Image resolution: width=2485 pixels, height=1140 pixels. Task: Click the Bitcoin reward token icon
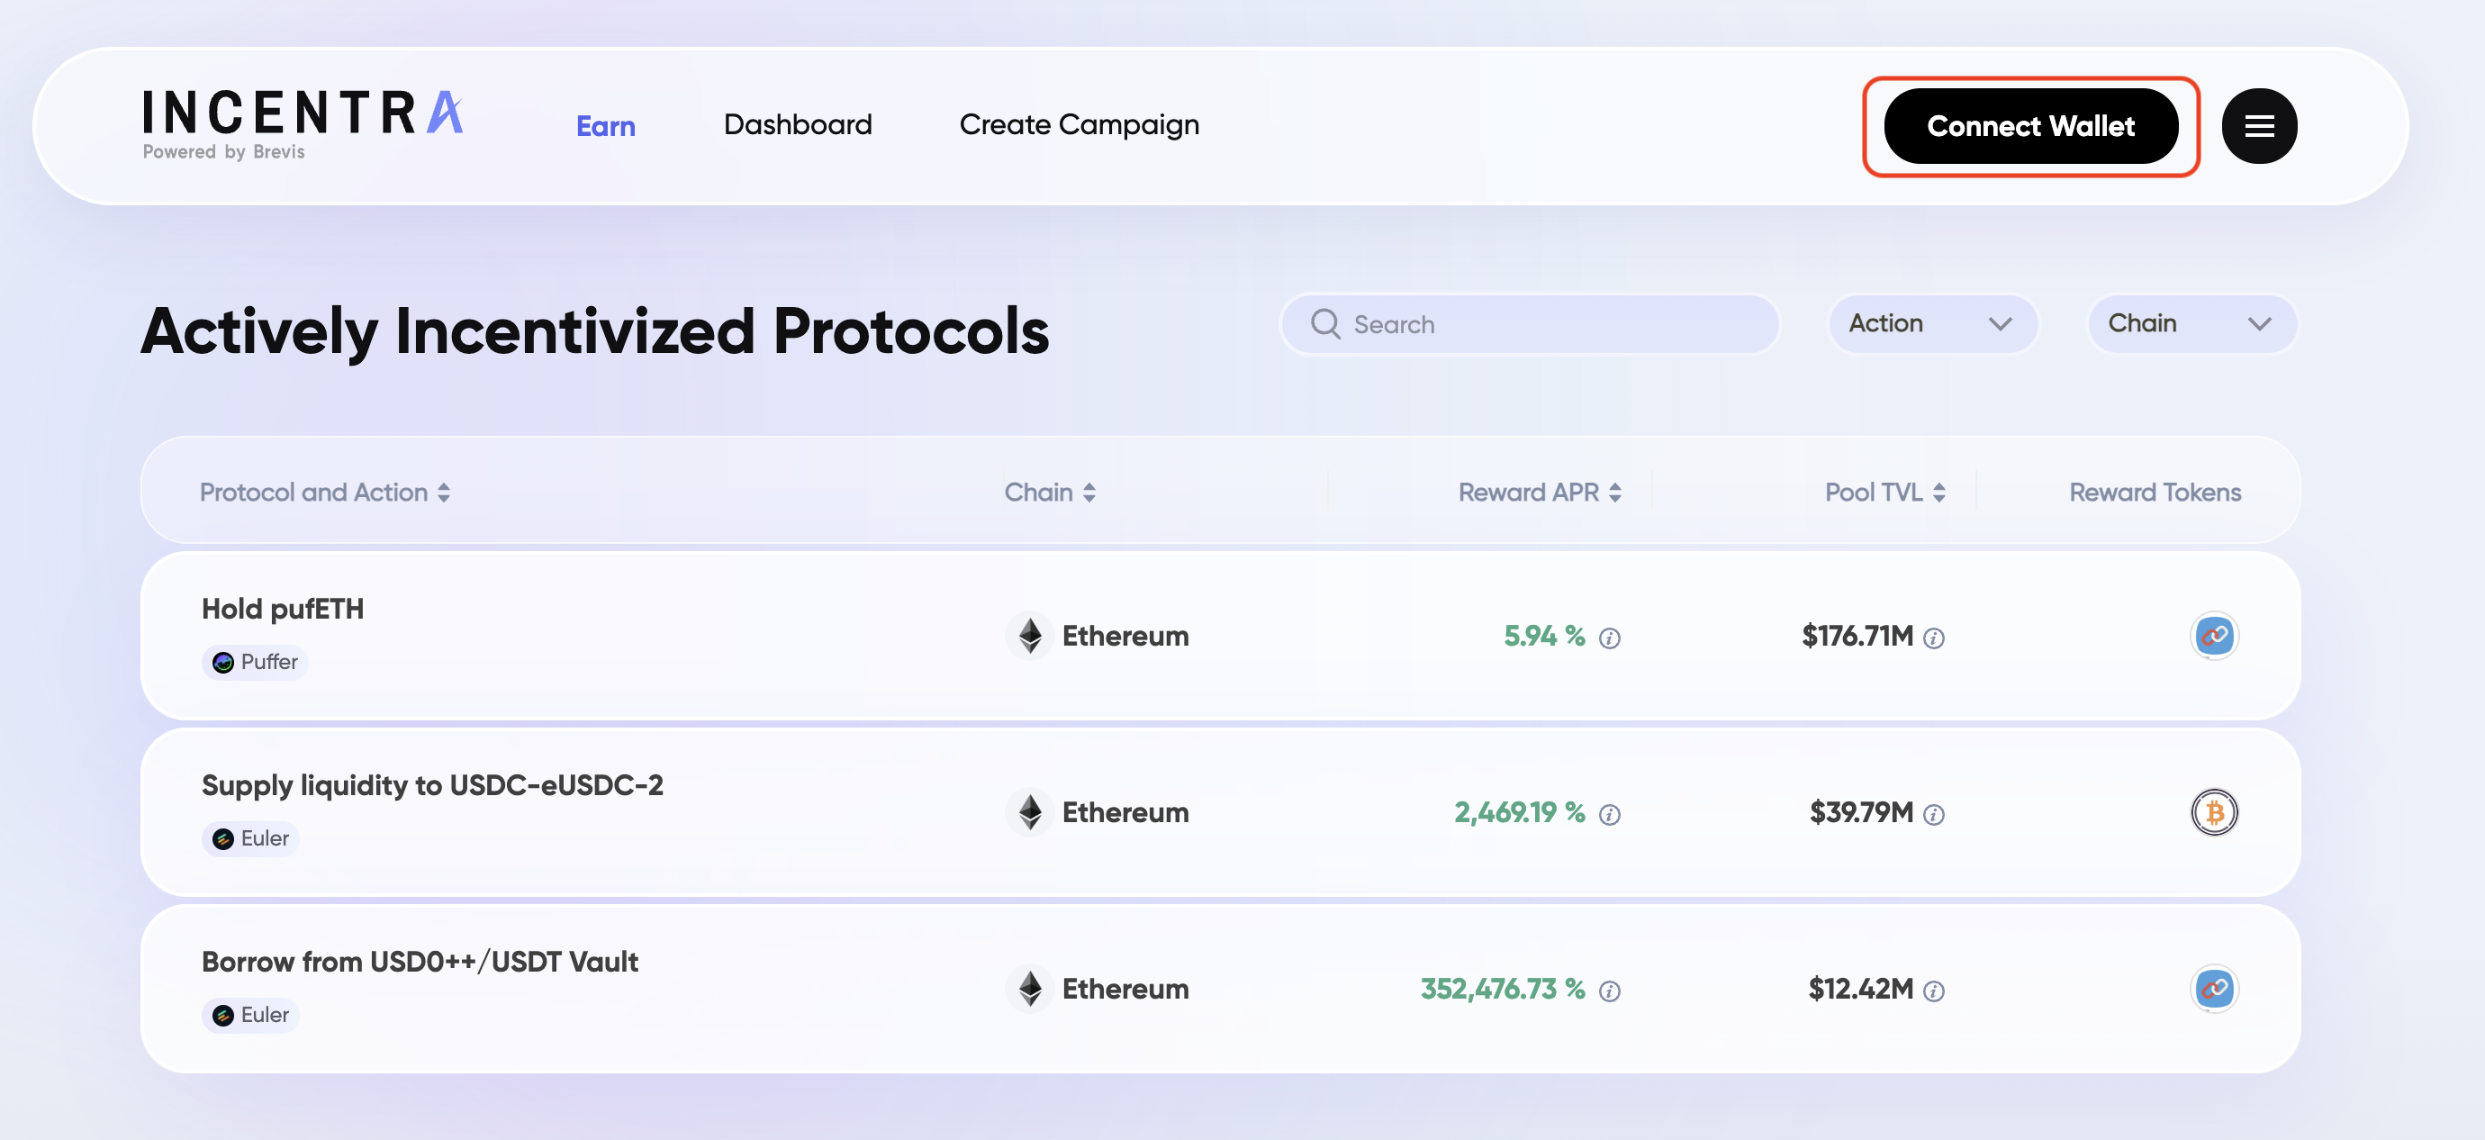pyautogui.click(x=2214, y=813)
